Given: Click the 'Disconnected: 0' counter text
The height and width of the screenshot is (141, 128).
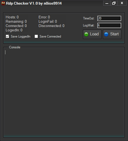Looking at the screenshot, I should coord(51,26).
